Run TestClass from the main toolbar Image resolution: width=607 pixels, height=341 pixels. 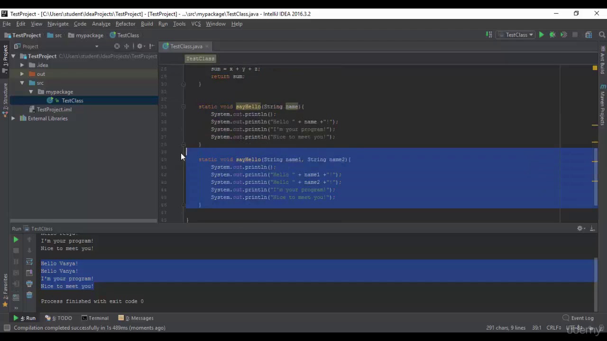point(541,35)
